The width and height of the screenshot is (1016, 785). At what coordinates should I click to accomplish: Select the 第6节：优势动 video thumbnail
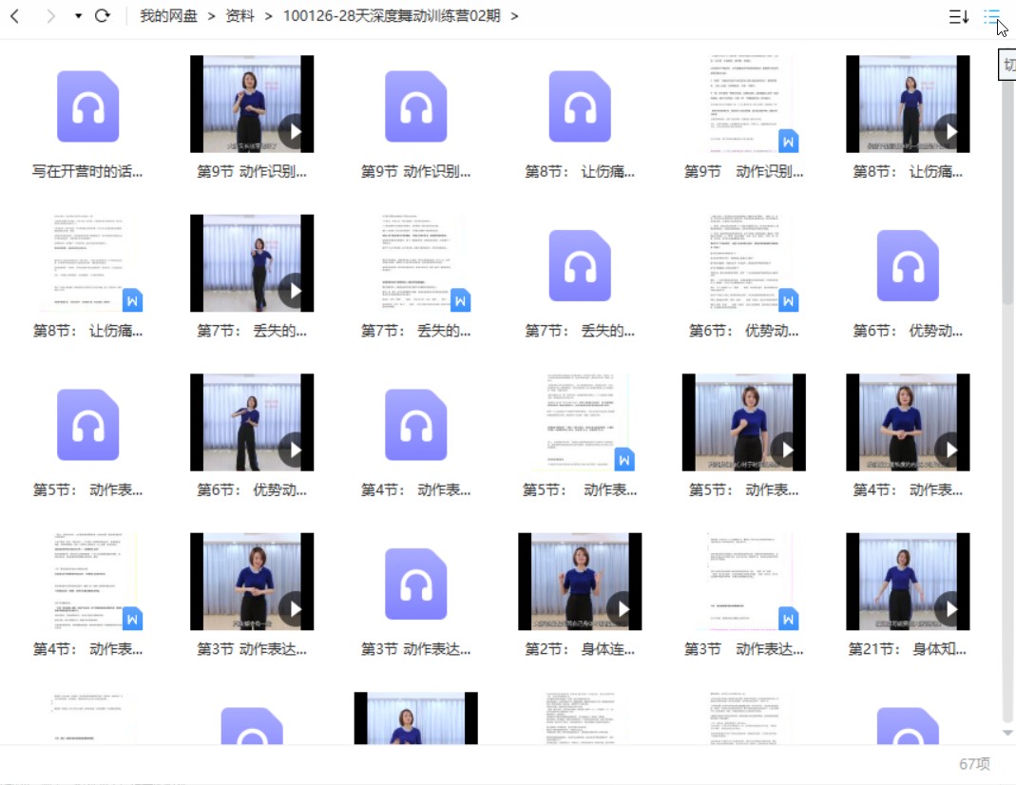click(252, 423)
